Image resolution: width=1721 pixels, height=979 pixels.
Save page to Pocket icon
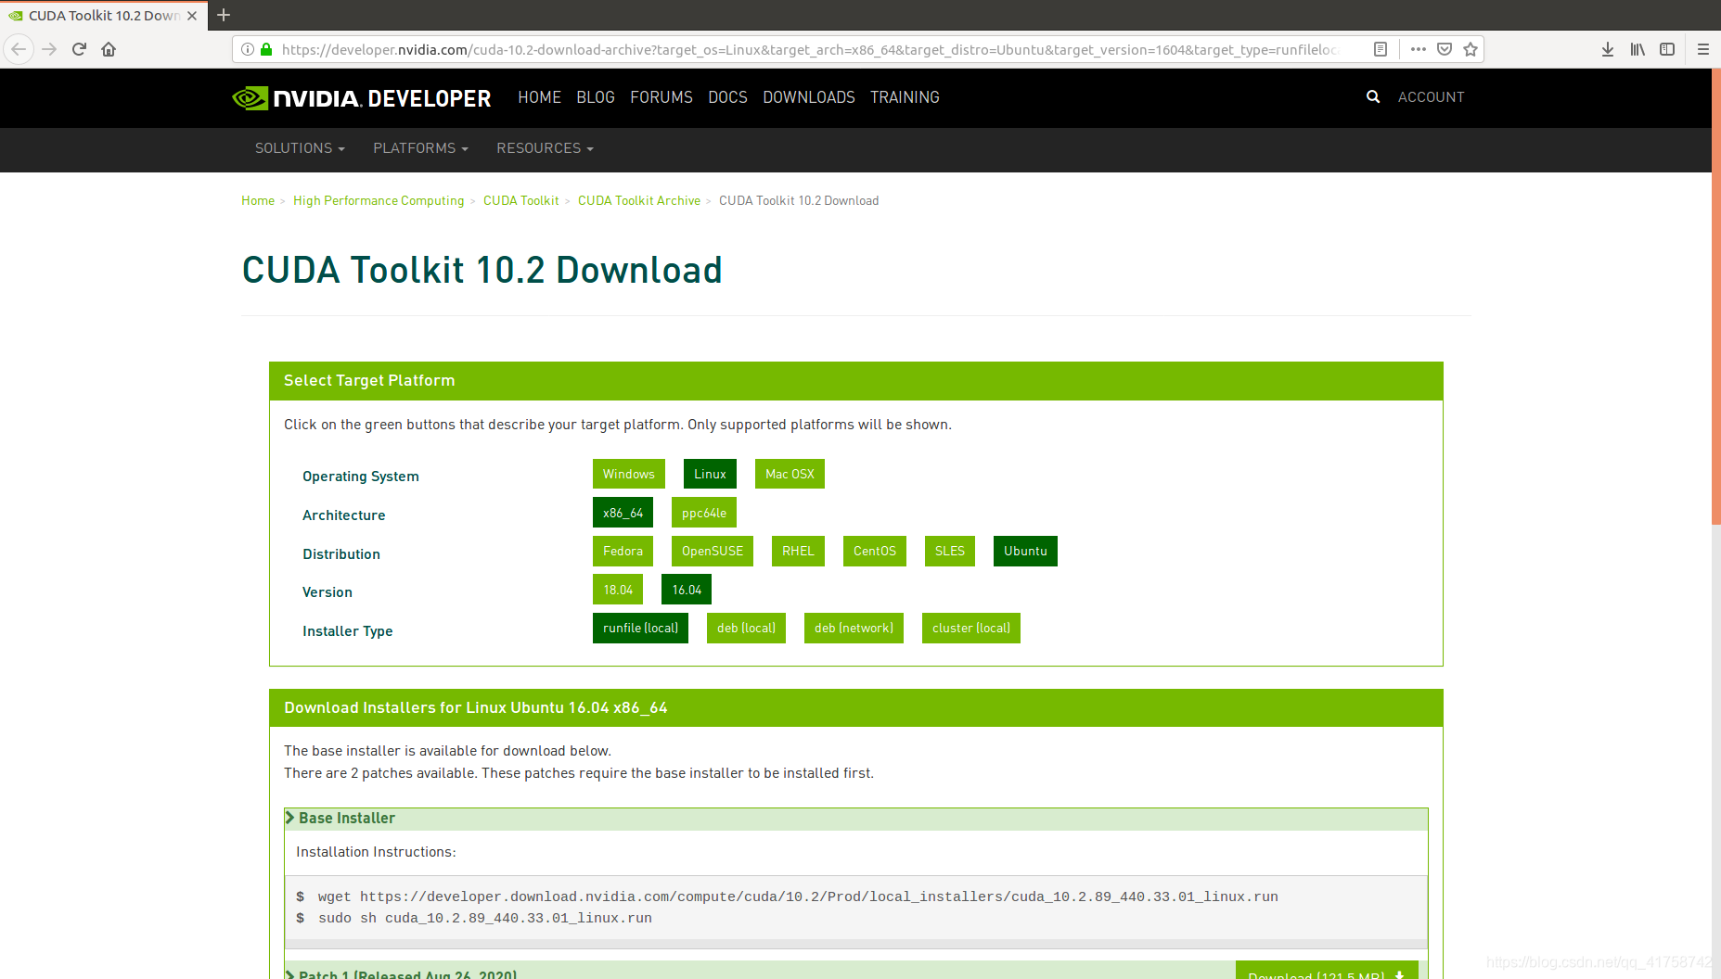pyautogui.click(x=1445, y=49)
